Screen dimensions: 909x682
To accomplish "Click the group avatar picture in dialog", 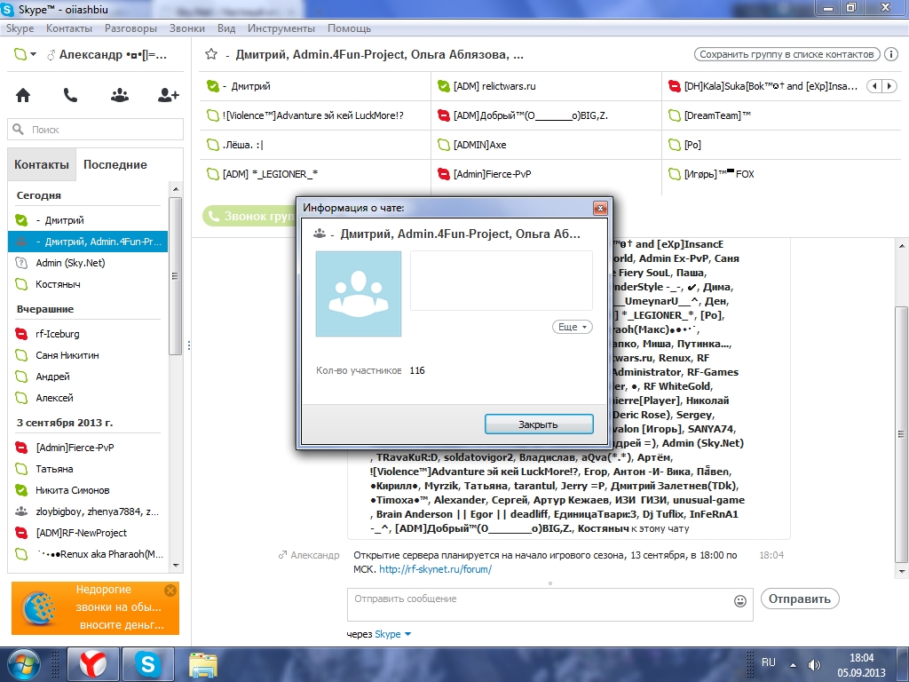I will pos(359,293).
